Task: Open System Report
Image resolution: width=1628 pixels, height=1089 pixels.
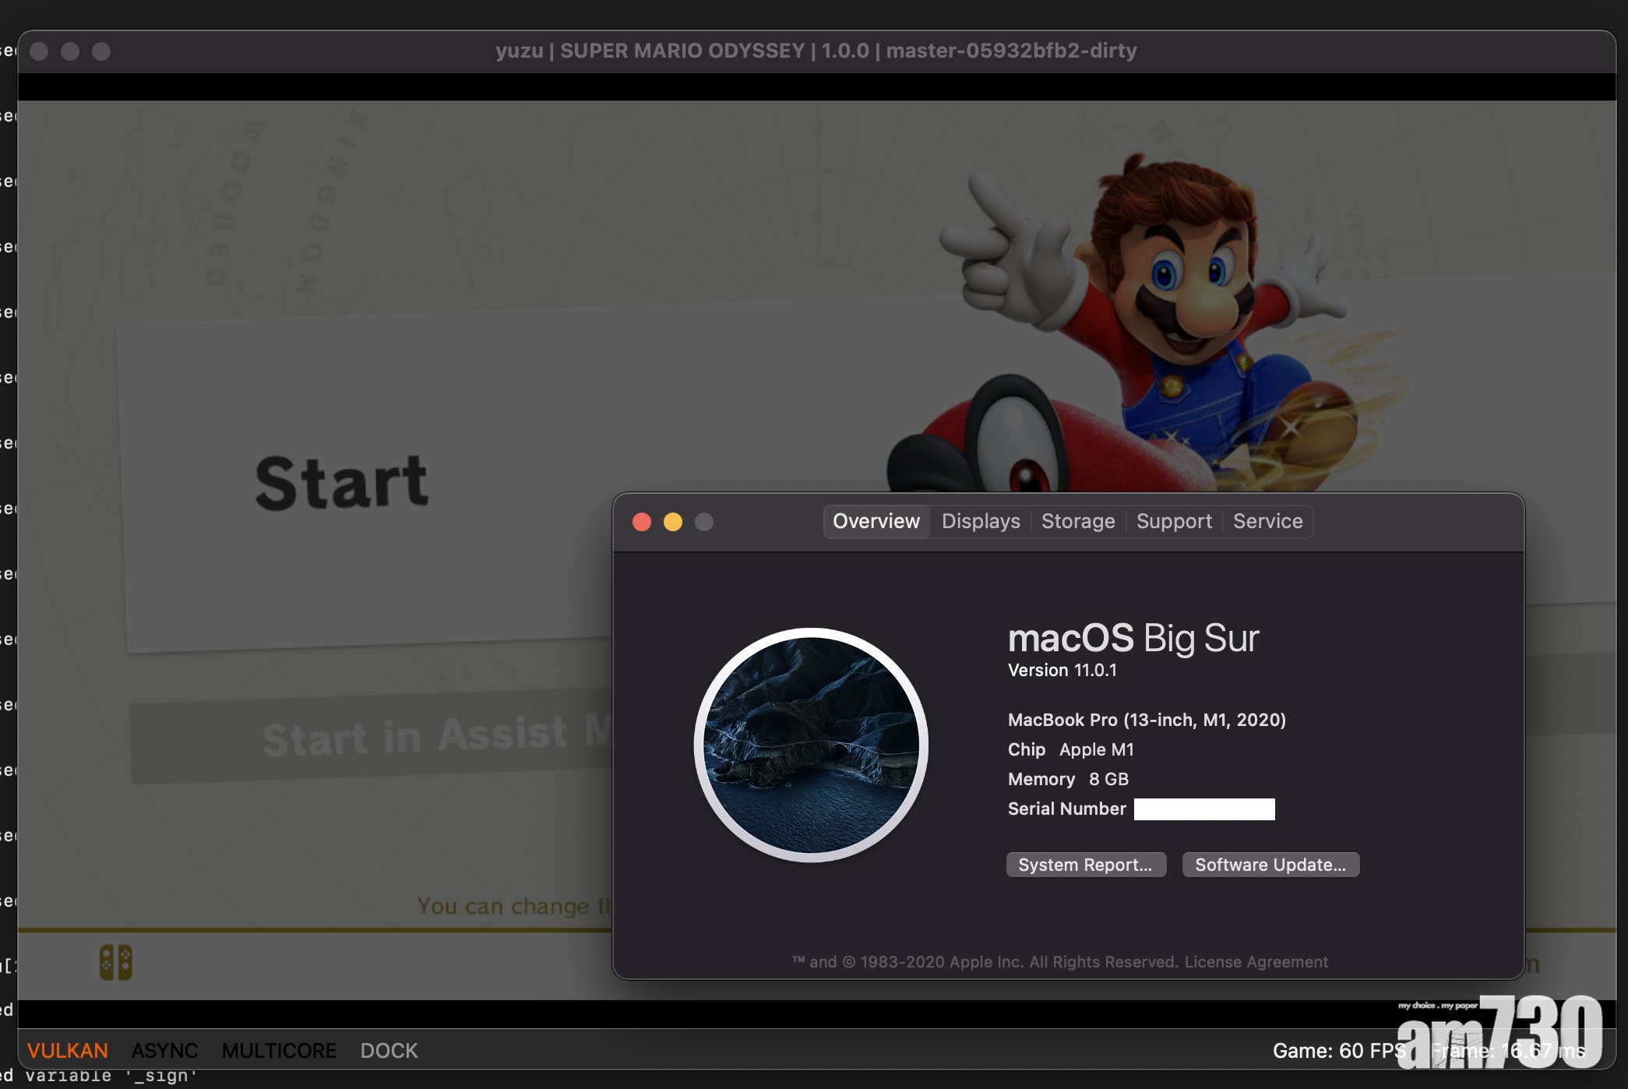Action: pos(1085,865)
